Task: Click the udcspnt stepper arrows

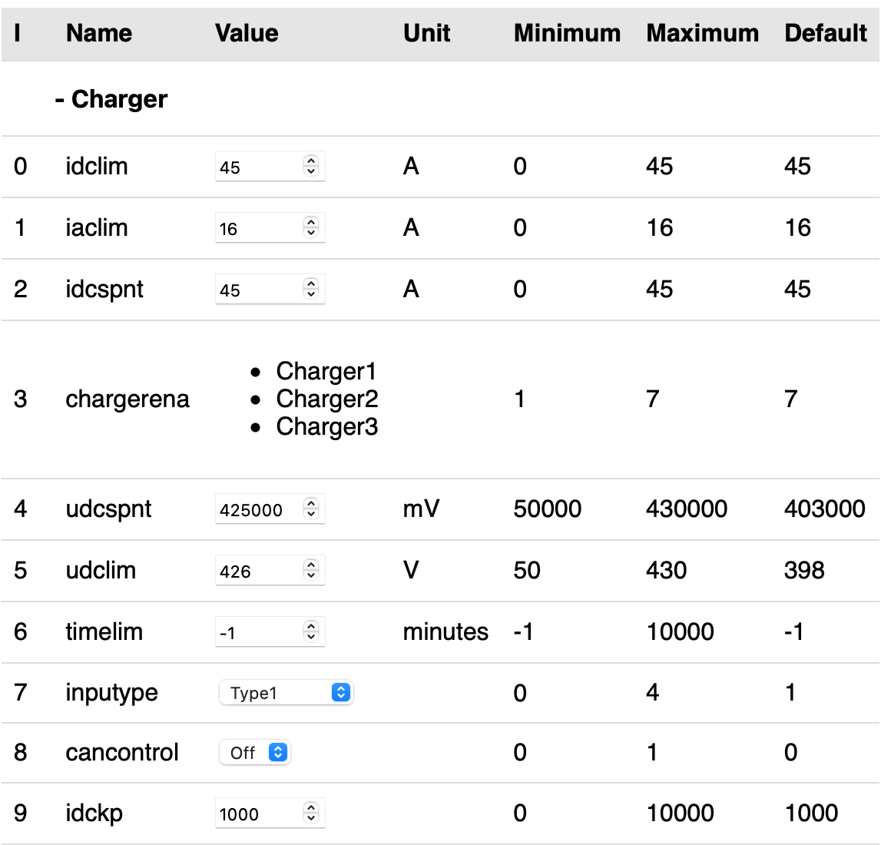Action: [x=311, y=509]
